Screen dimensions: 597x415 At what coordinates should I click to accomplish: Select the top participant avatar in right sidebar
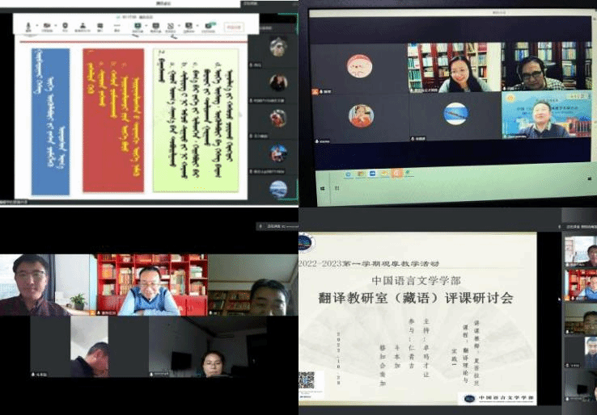point(278,47)
